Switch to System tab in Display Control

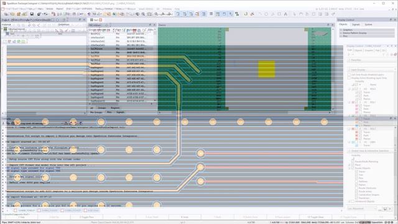(368, 24)
